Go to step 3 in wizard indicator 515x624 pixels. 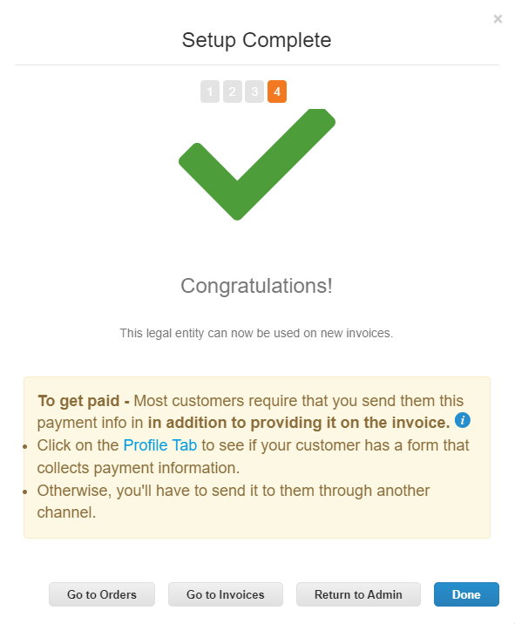[x=254, y=92]
